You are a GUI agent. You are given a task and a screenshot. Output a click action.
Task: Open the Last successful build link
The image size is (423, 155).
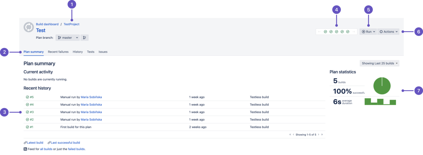65,142
